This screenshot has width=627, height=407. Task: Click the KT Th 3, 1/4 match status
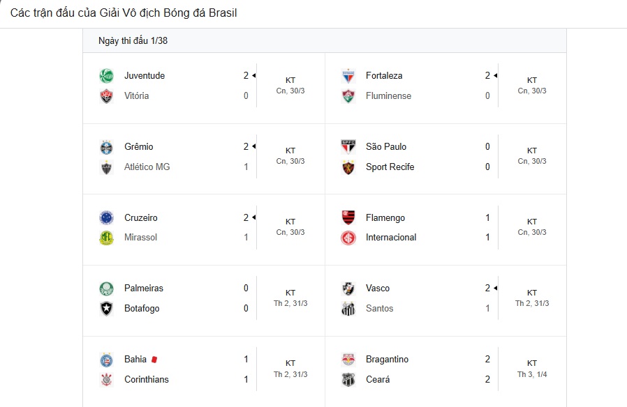pos(532,369)
